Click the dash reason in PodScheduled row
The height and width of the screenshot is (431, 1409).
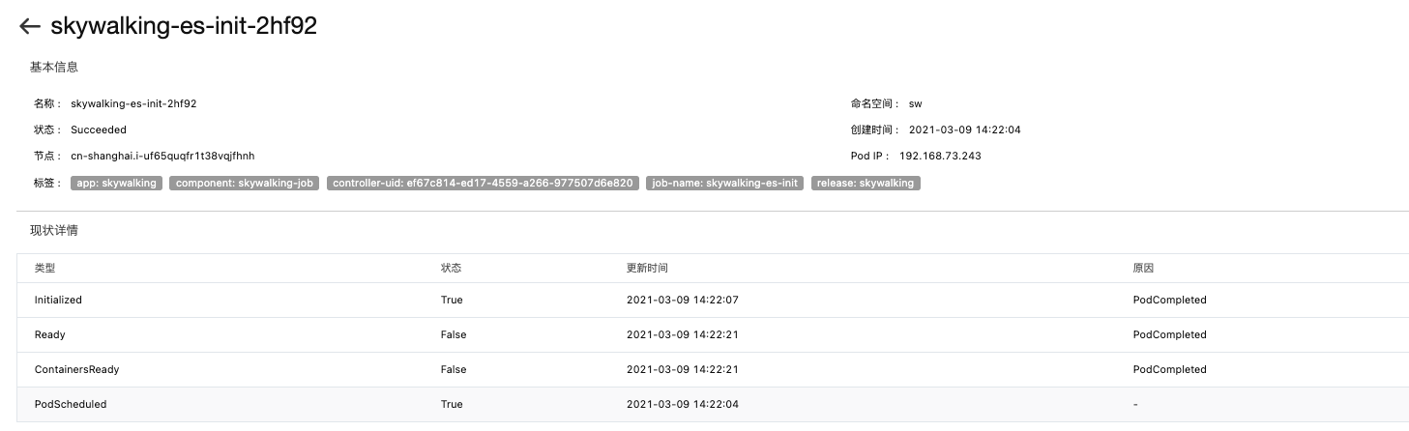pos(1135,404)
